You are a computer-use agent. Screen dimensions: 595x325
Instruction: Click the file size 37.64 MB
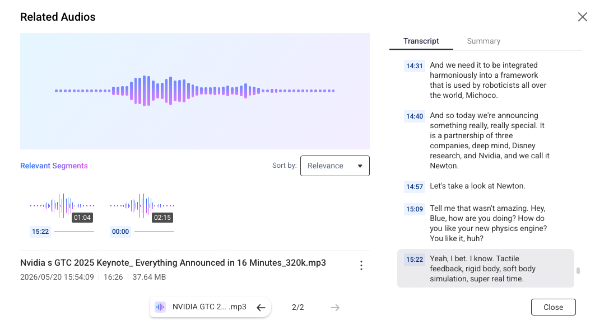pyautogui.click(x=149, y=277)
